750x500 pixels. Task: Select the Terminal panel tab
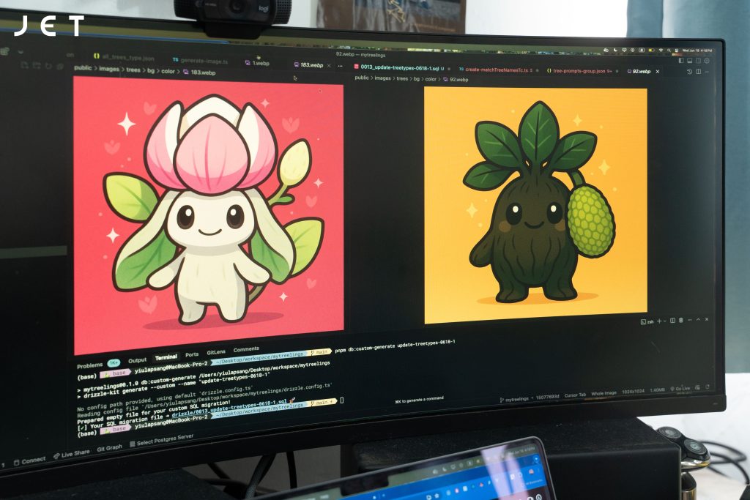tap(166, 357)
